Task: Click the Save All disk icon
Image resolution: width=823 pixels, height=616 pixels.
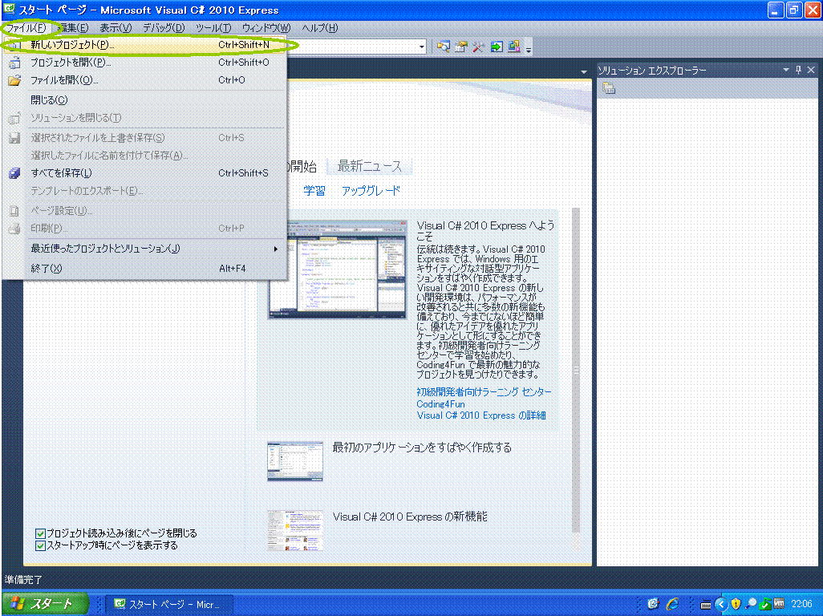Action: (14, 173)
